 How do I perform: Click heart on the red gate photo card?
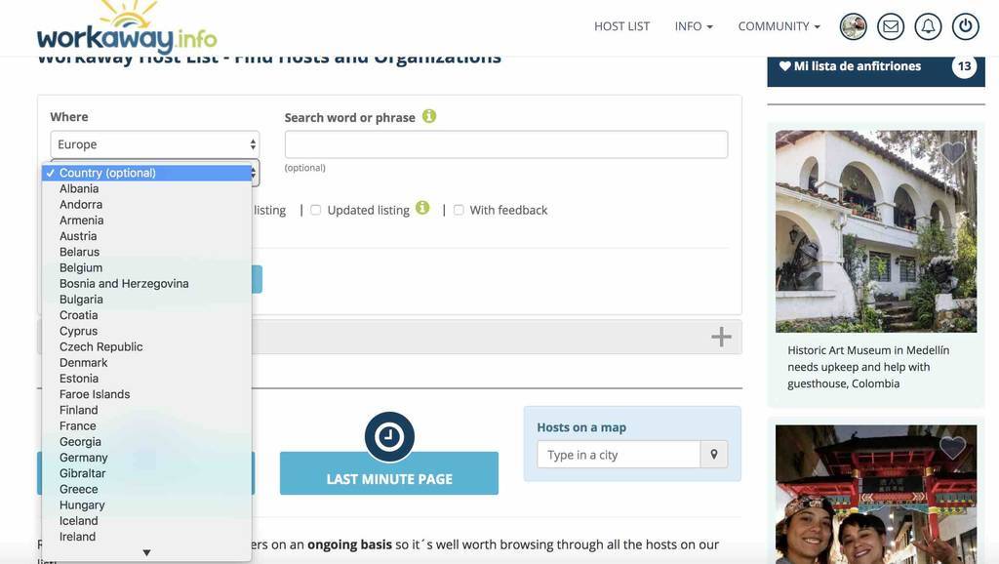pyautogui.click(x=953, y=447)
